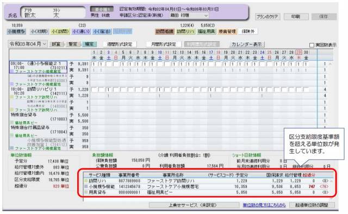Select the 小(訪問) service tab
The height and width of the screenshot is (214, 348).
60,32
